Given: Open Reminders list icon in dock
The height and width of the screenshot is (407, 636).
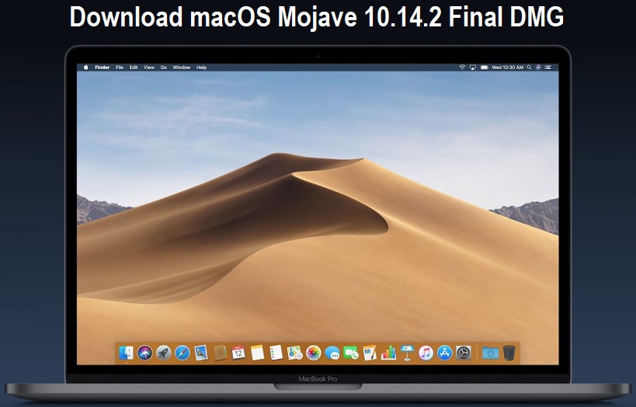Looking at the screenshot, I should click(x=276, y=353).
